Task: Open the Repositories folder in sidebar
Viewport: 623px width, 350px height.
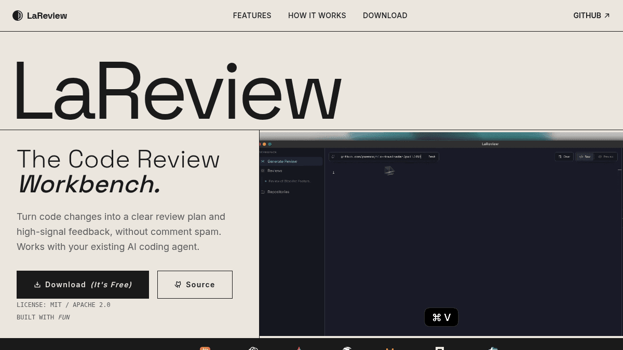Action: point(278,192)
